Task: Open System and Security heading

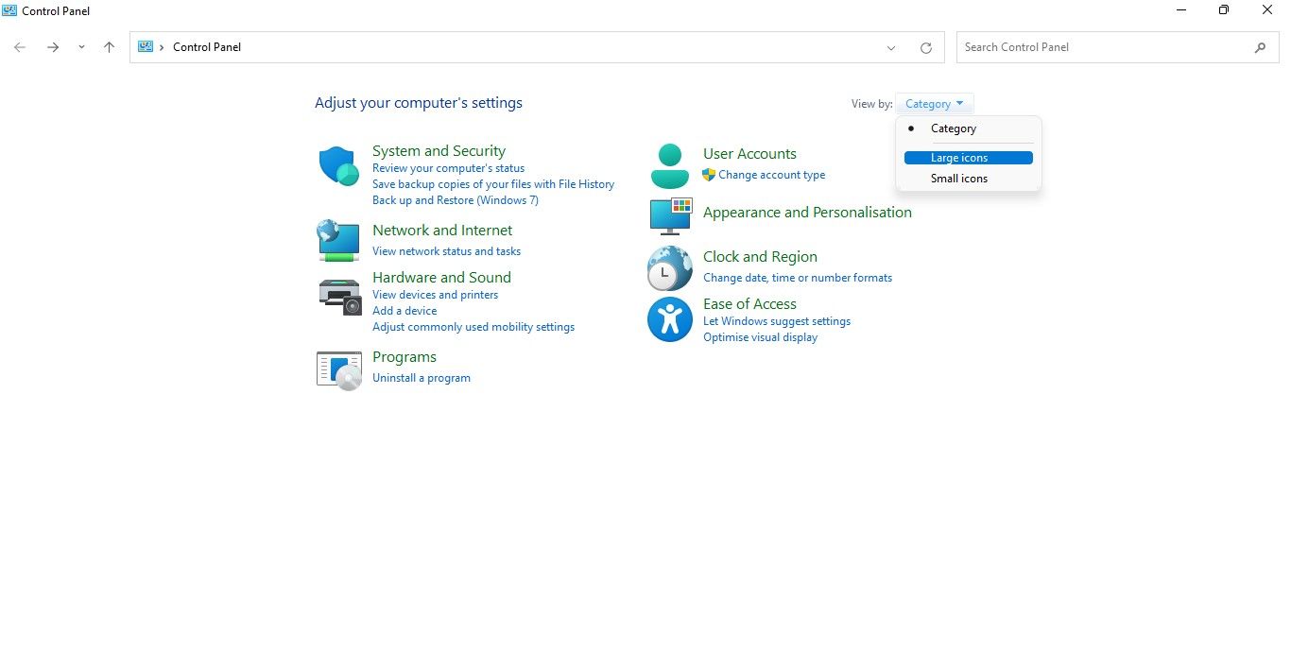Action: click(x=439, y=151)
